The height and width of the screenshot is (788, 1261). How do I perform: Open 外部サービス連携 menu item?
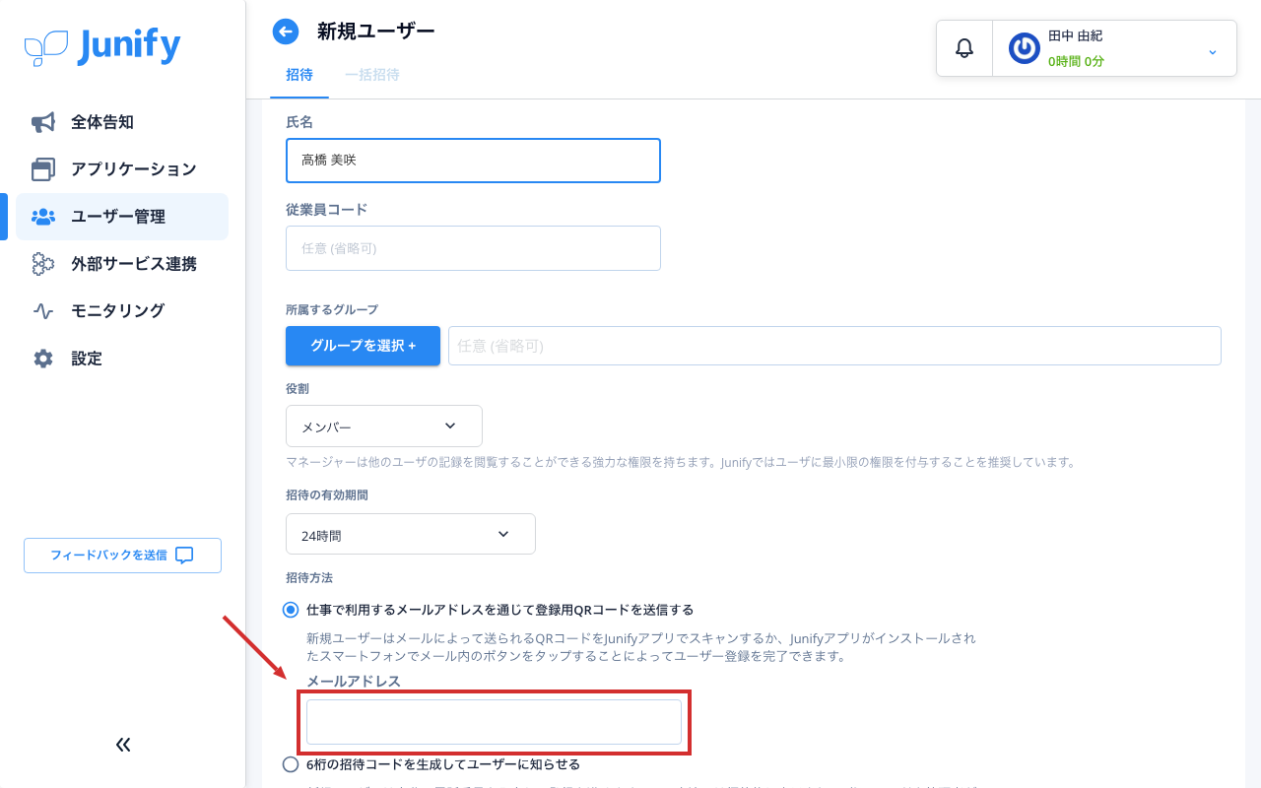click(122, 264)
